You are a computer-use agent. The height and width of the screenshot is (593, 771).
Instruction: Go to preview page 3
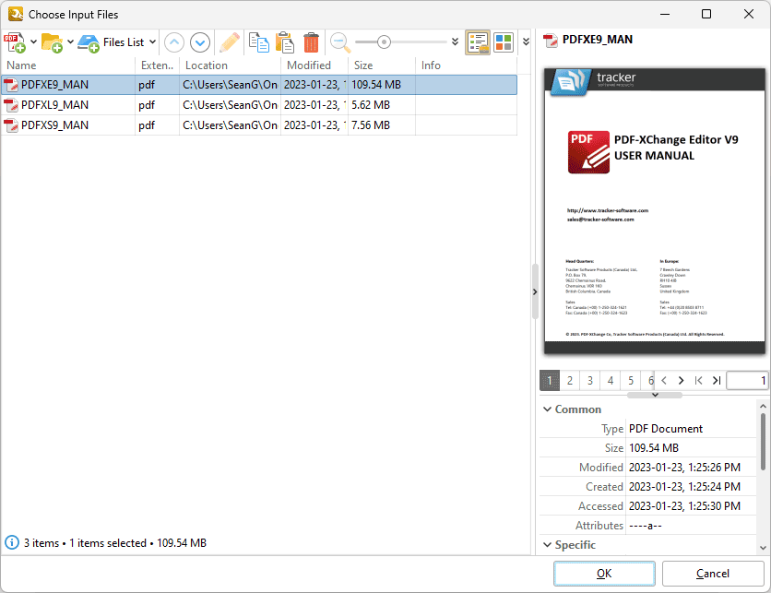pyautogui.click(x=590, y=381)
